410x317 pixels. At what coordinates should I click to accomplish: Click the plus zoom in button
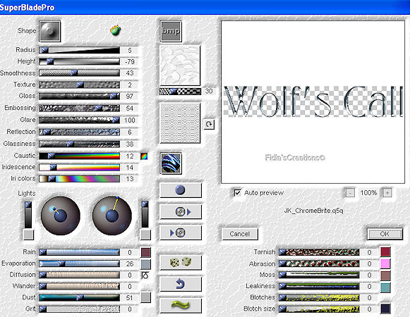pos(387,193)
